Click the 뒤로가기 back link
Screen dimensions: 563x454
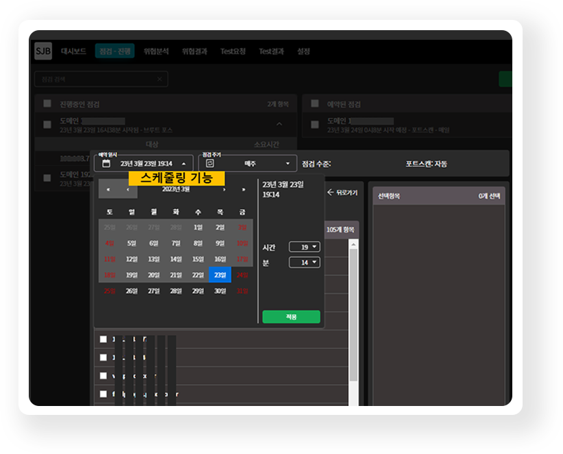pos(342,193)
